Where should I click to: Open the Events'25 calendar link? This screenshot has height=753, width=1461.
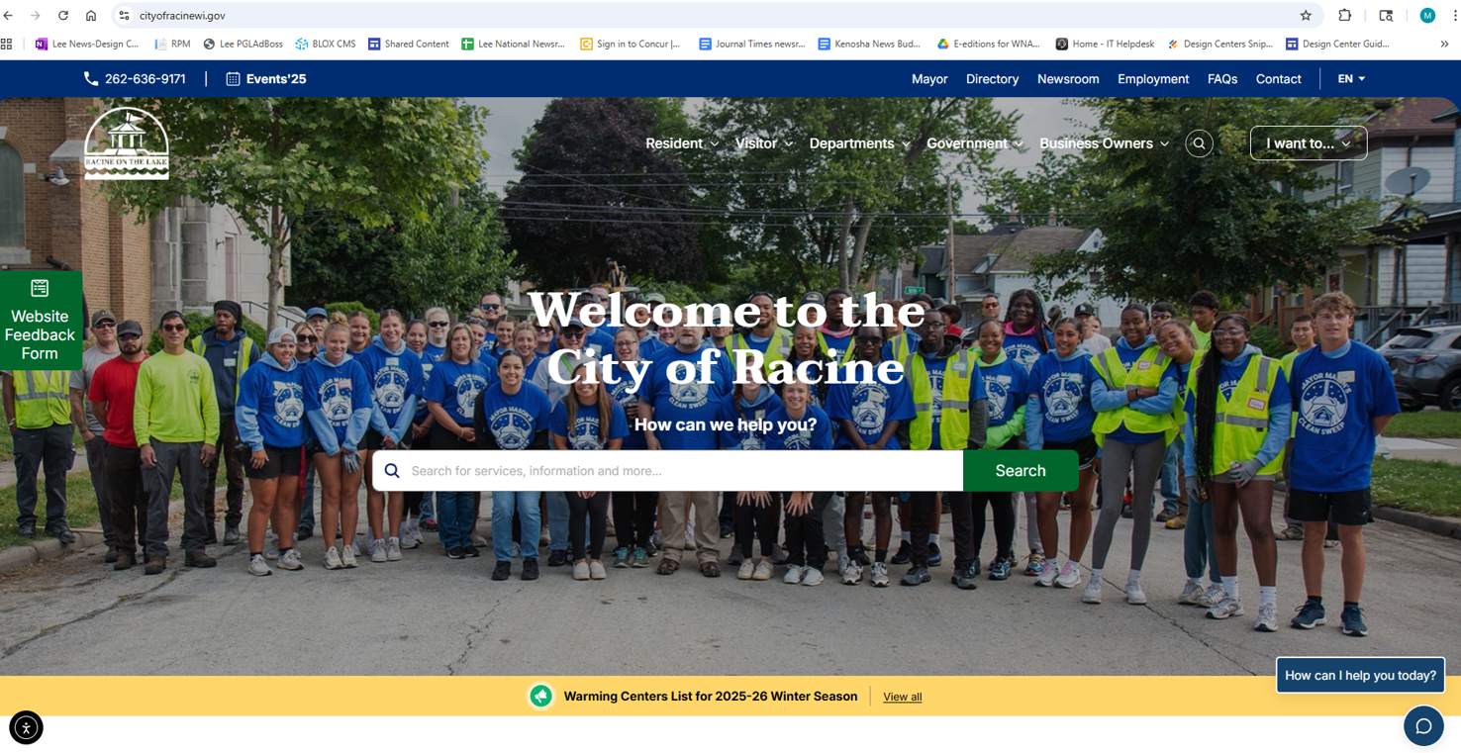click(266, 79)
